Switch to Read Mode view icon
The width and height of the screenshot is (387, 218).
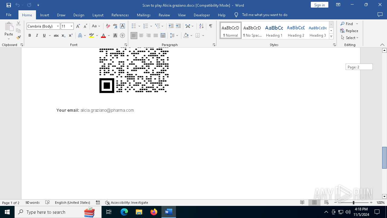[x=302, y=203]
